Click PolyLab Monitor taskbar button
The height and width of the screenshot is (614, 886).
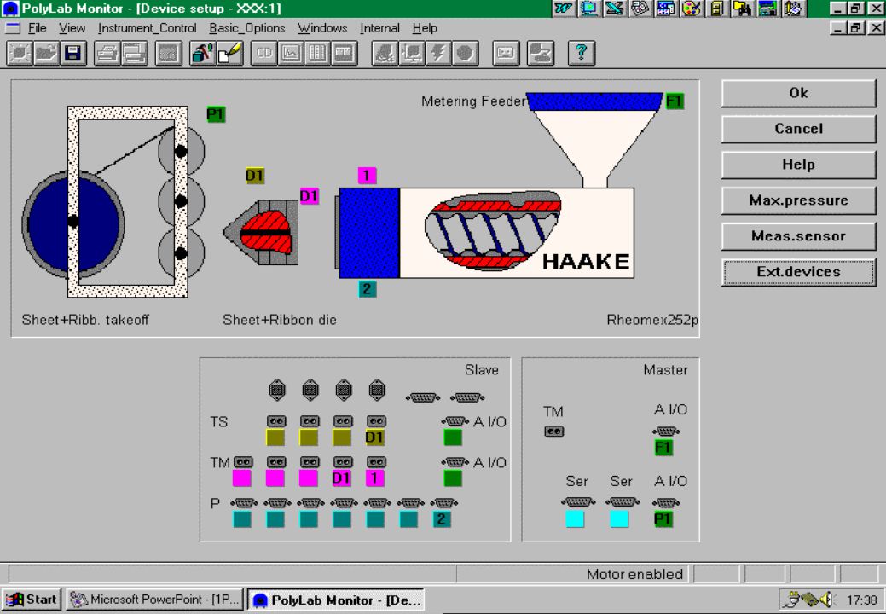336,600
